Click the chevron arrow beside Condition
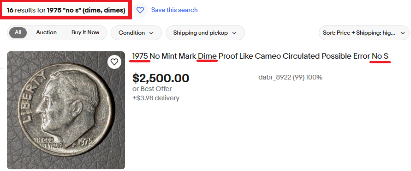The image size is (411, 171). [151, 33]
